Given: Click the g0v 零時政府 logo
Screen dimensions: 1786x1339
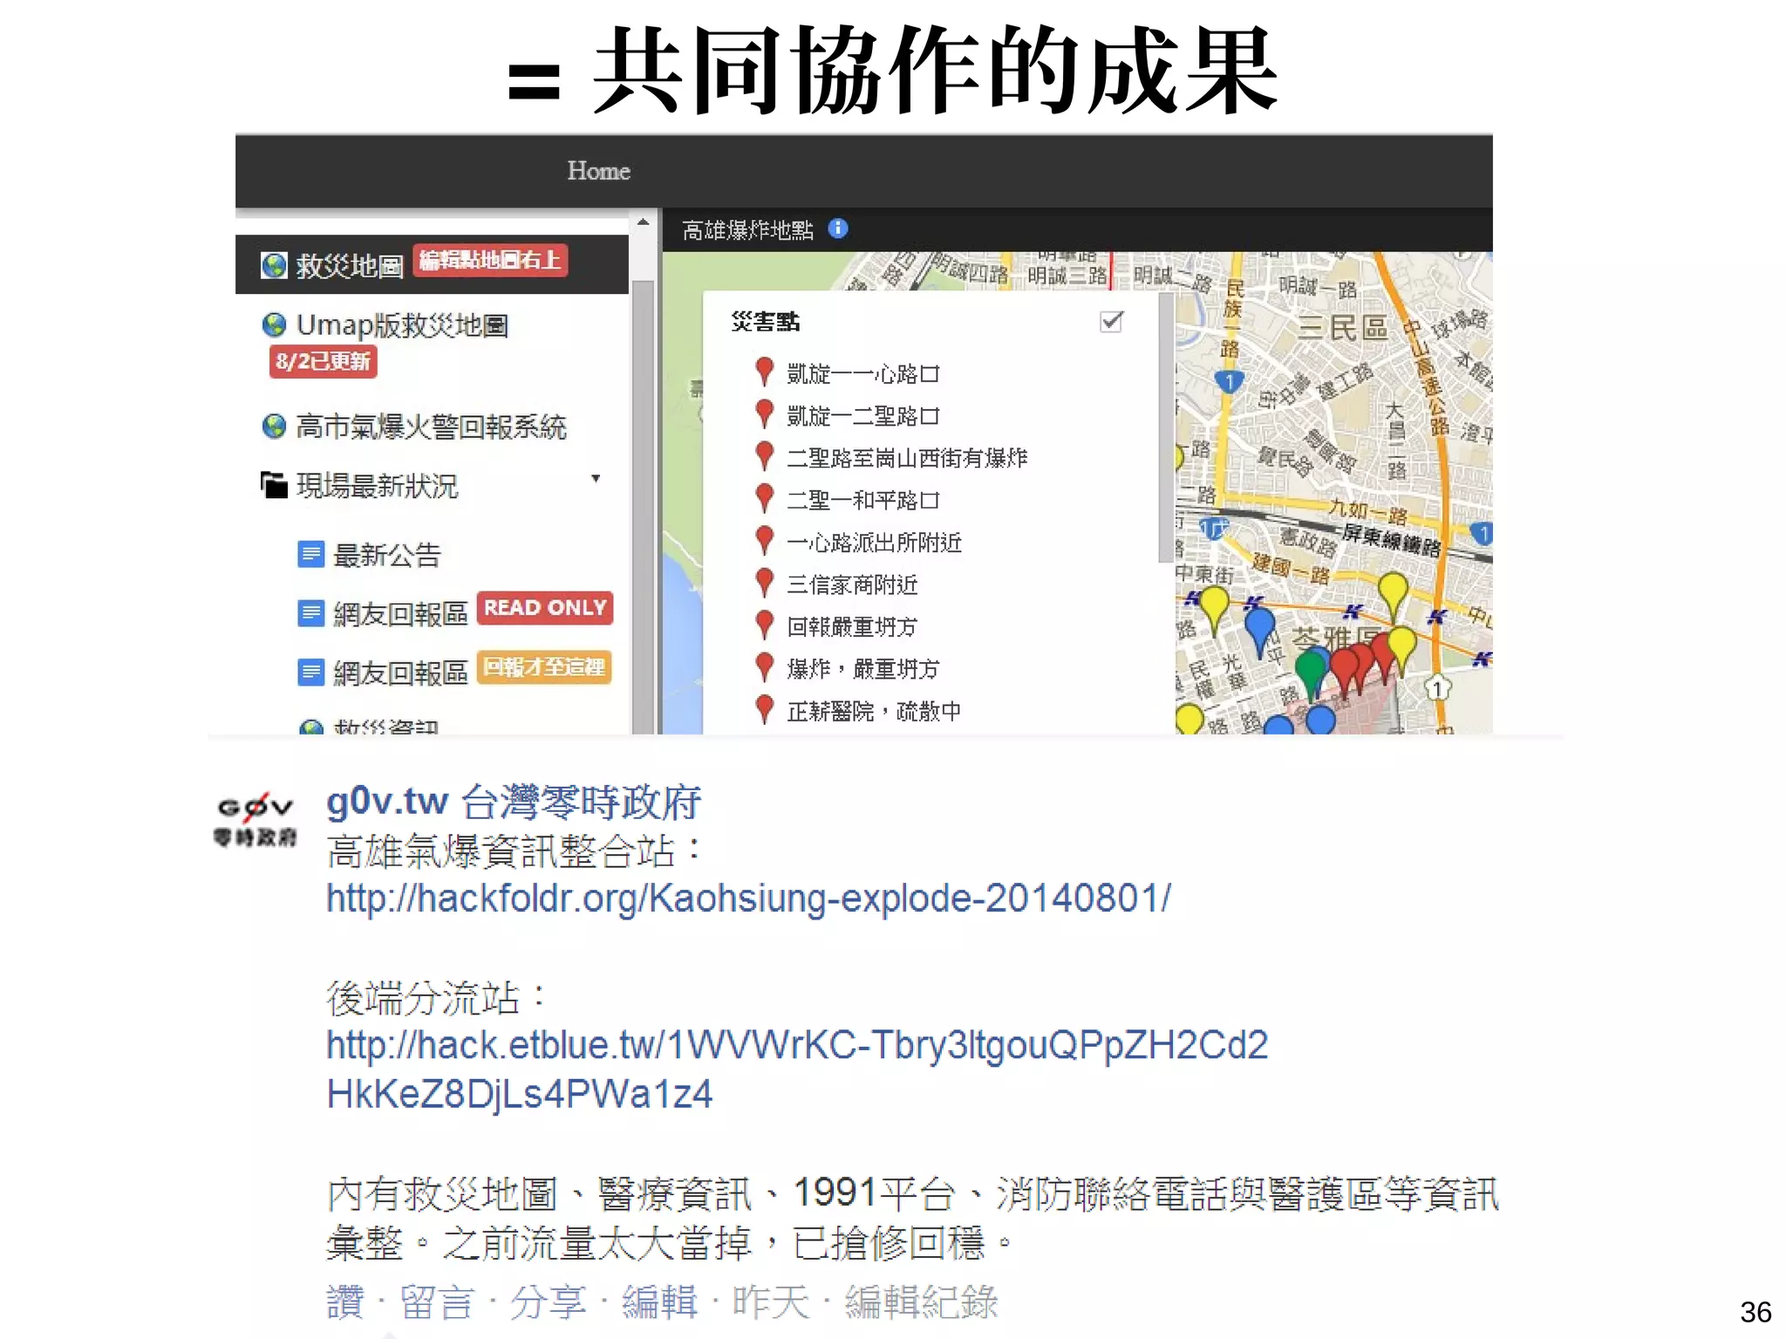Looking at the screenshot, I should click(256, 820).
